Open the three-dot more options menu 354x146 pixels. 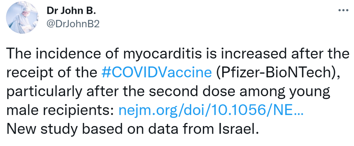tap(343, 10)
